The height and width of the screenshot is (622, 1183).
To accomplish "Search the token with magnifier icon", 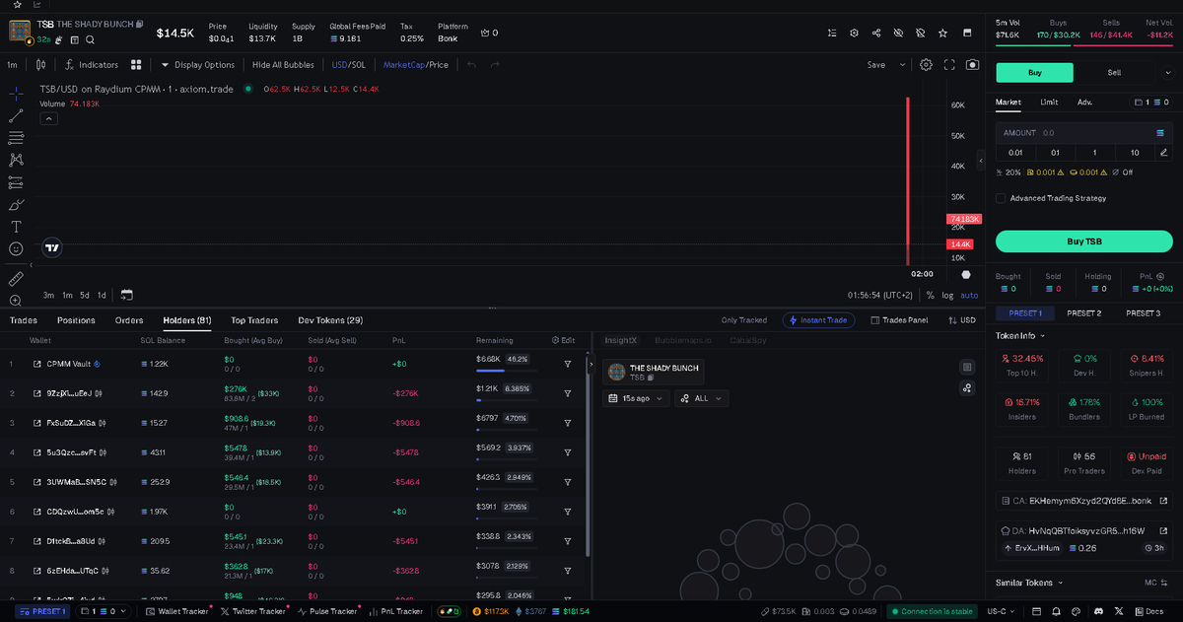I will pos(90,39).
